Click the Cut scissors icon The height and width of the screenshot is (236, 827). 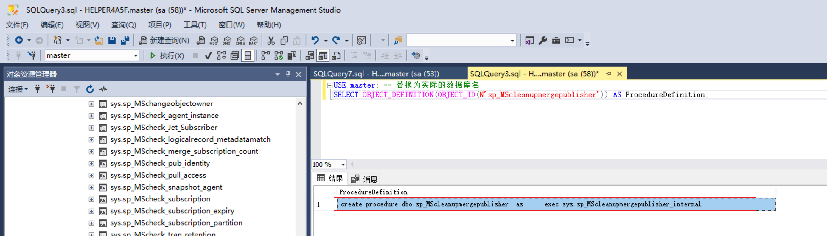coord(271,41)
